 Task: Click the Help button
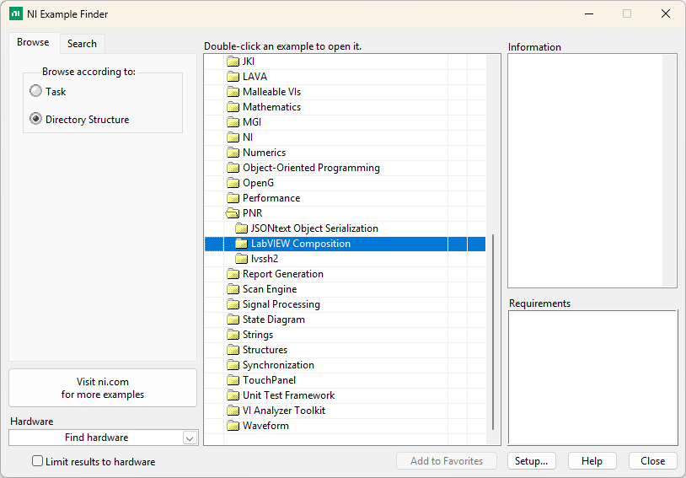[592, 461]
